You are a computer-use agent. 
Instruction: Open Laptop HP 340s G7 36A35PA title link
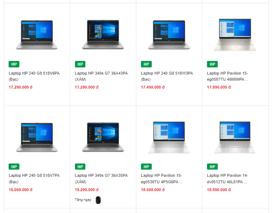pos(101,179)
